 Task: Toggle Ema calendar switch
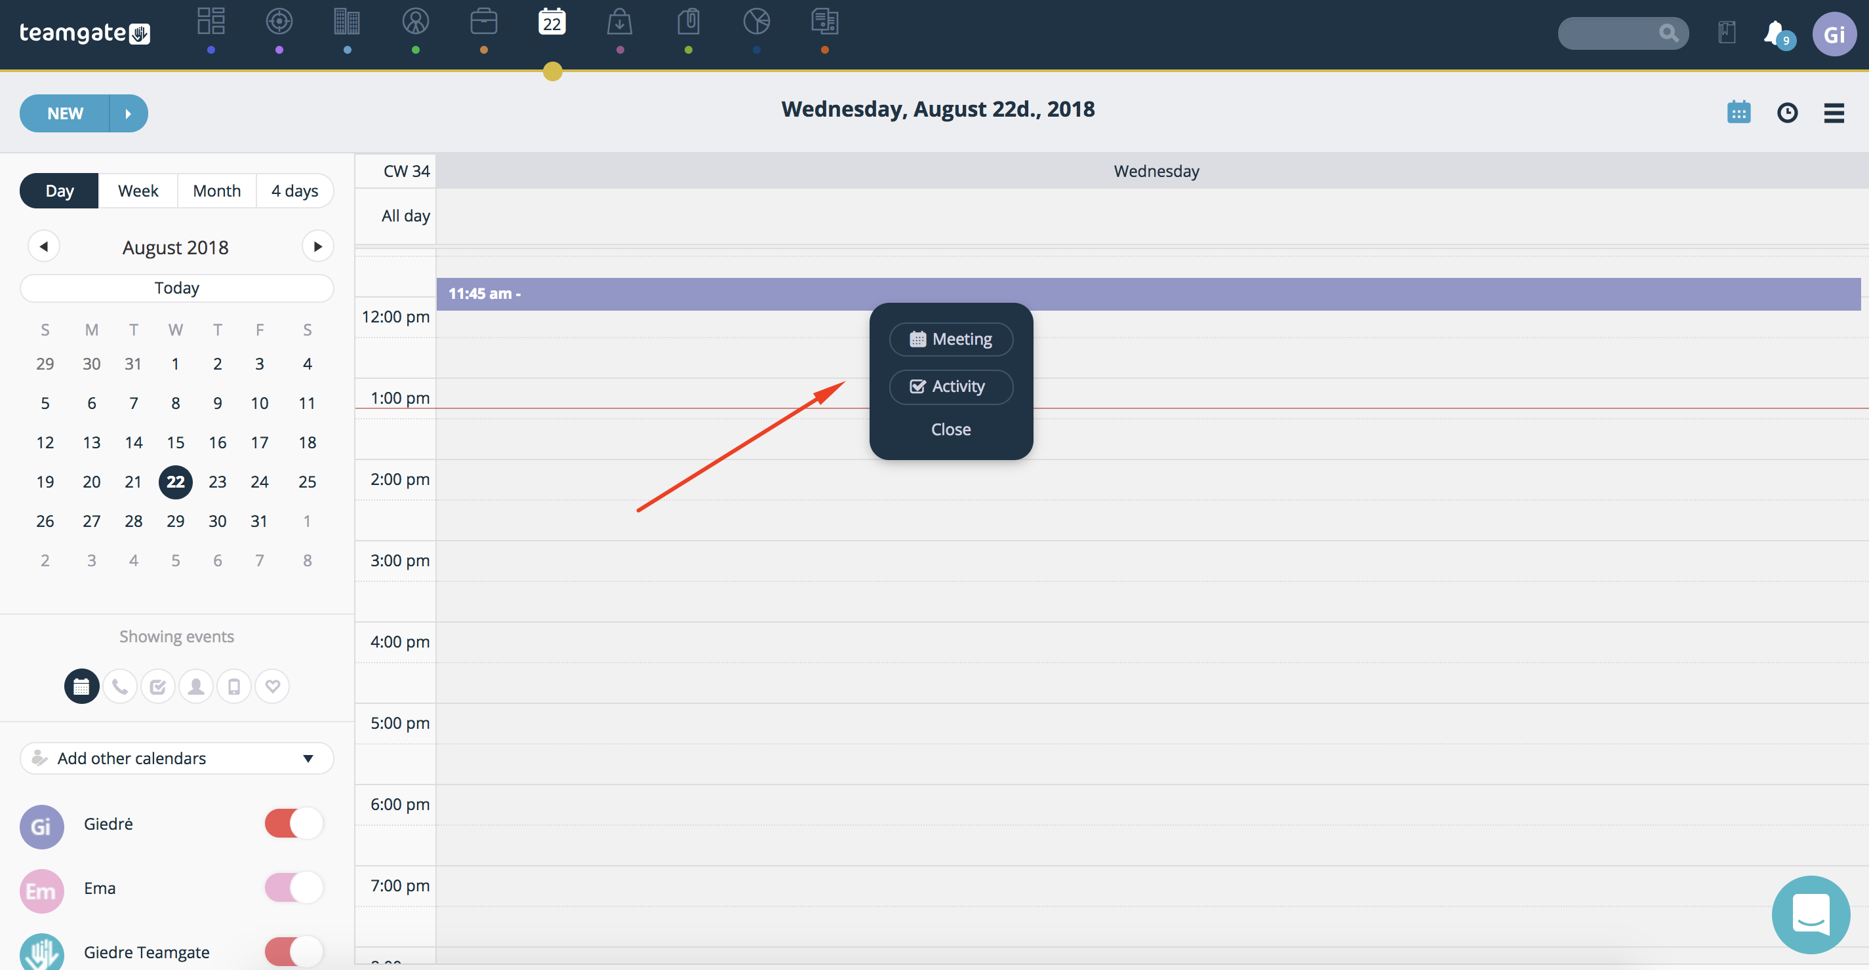(x=294, y=887)
